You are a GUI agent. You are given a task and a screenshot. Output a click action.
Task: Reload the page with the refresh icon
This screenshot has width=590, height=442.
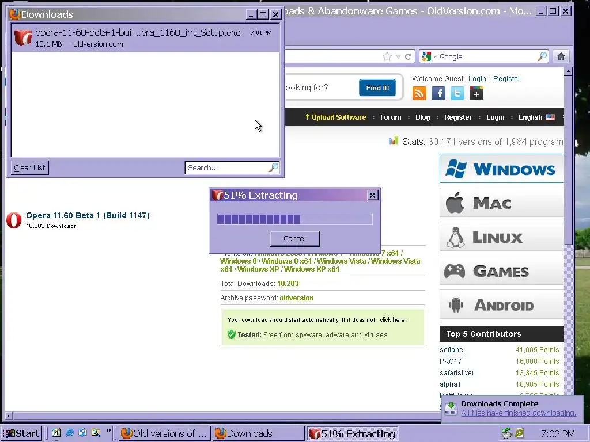coord(409,57)
